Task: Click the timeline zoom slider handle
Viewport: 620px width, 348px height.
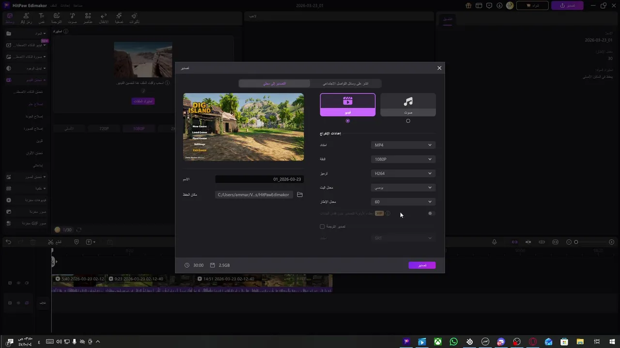Action: pos(576,242)
